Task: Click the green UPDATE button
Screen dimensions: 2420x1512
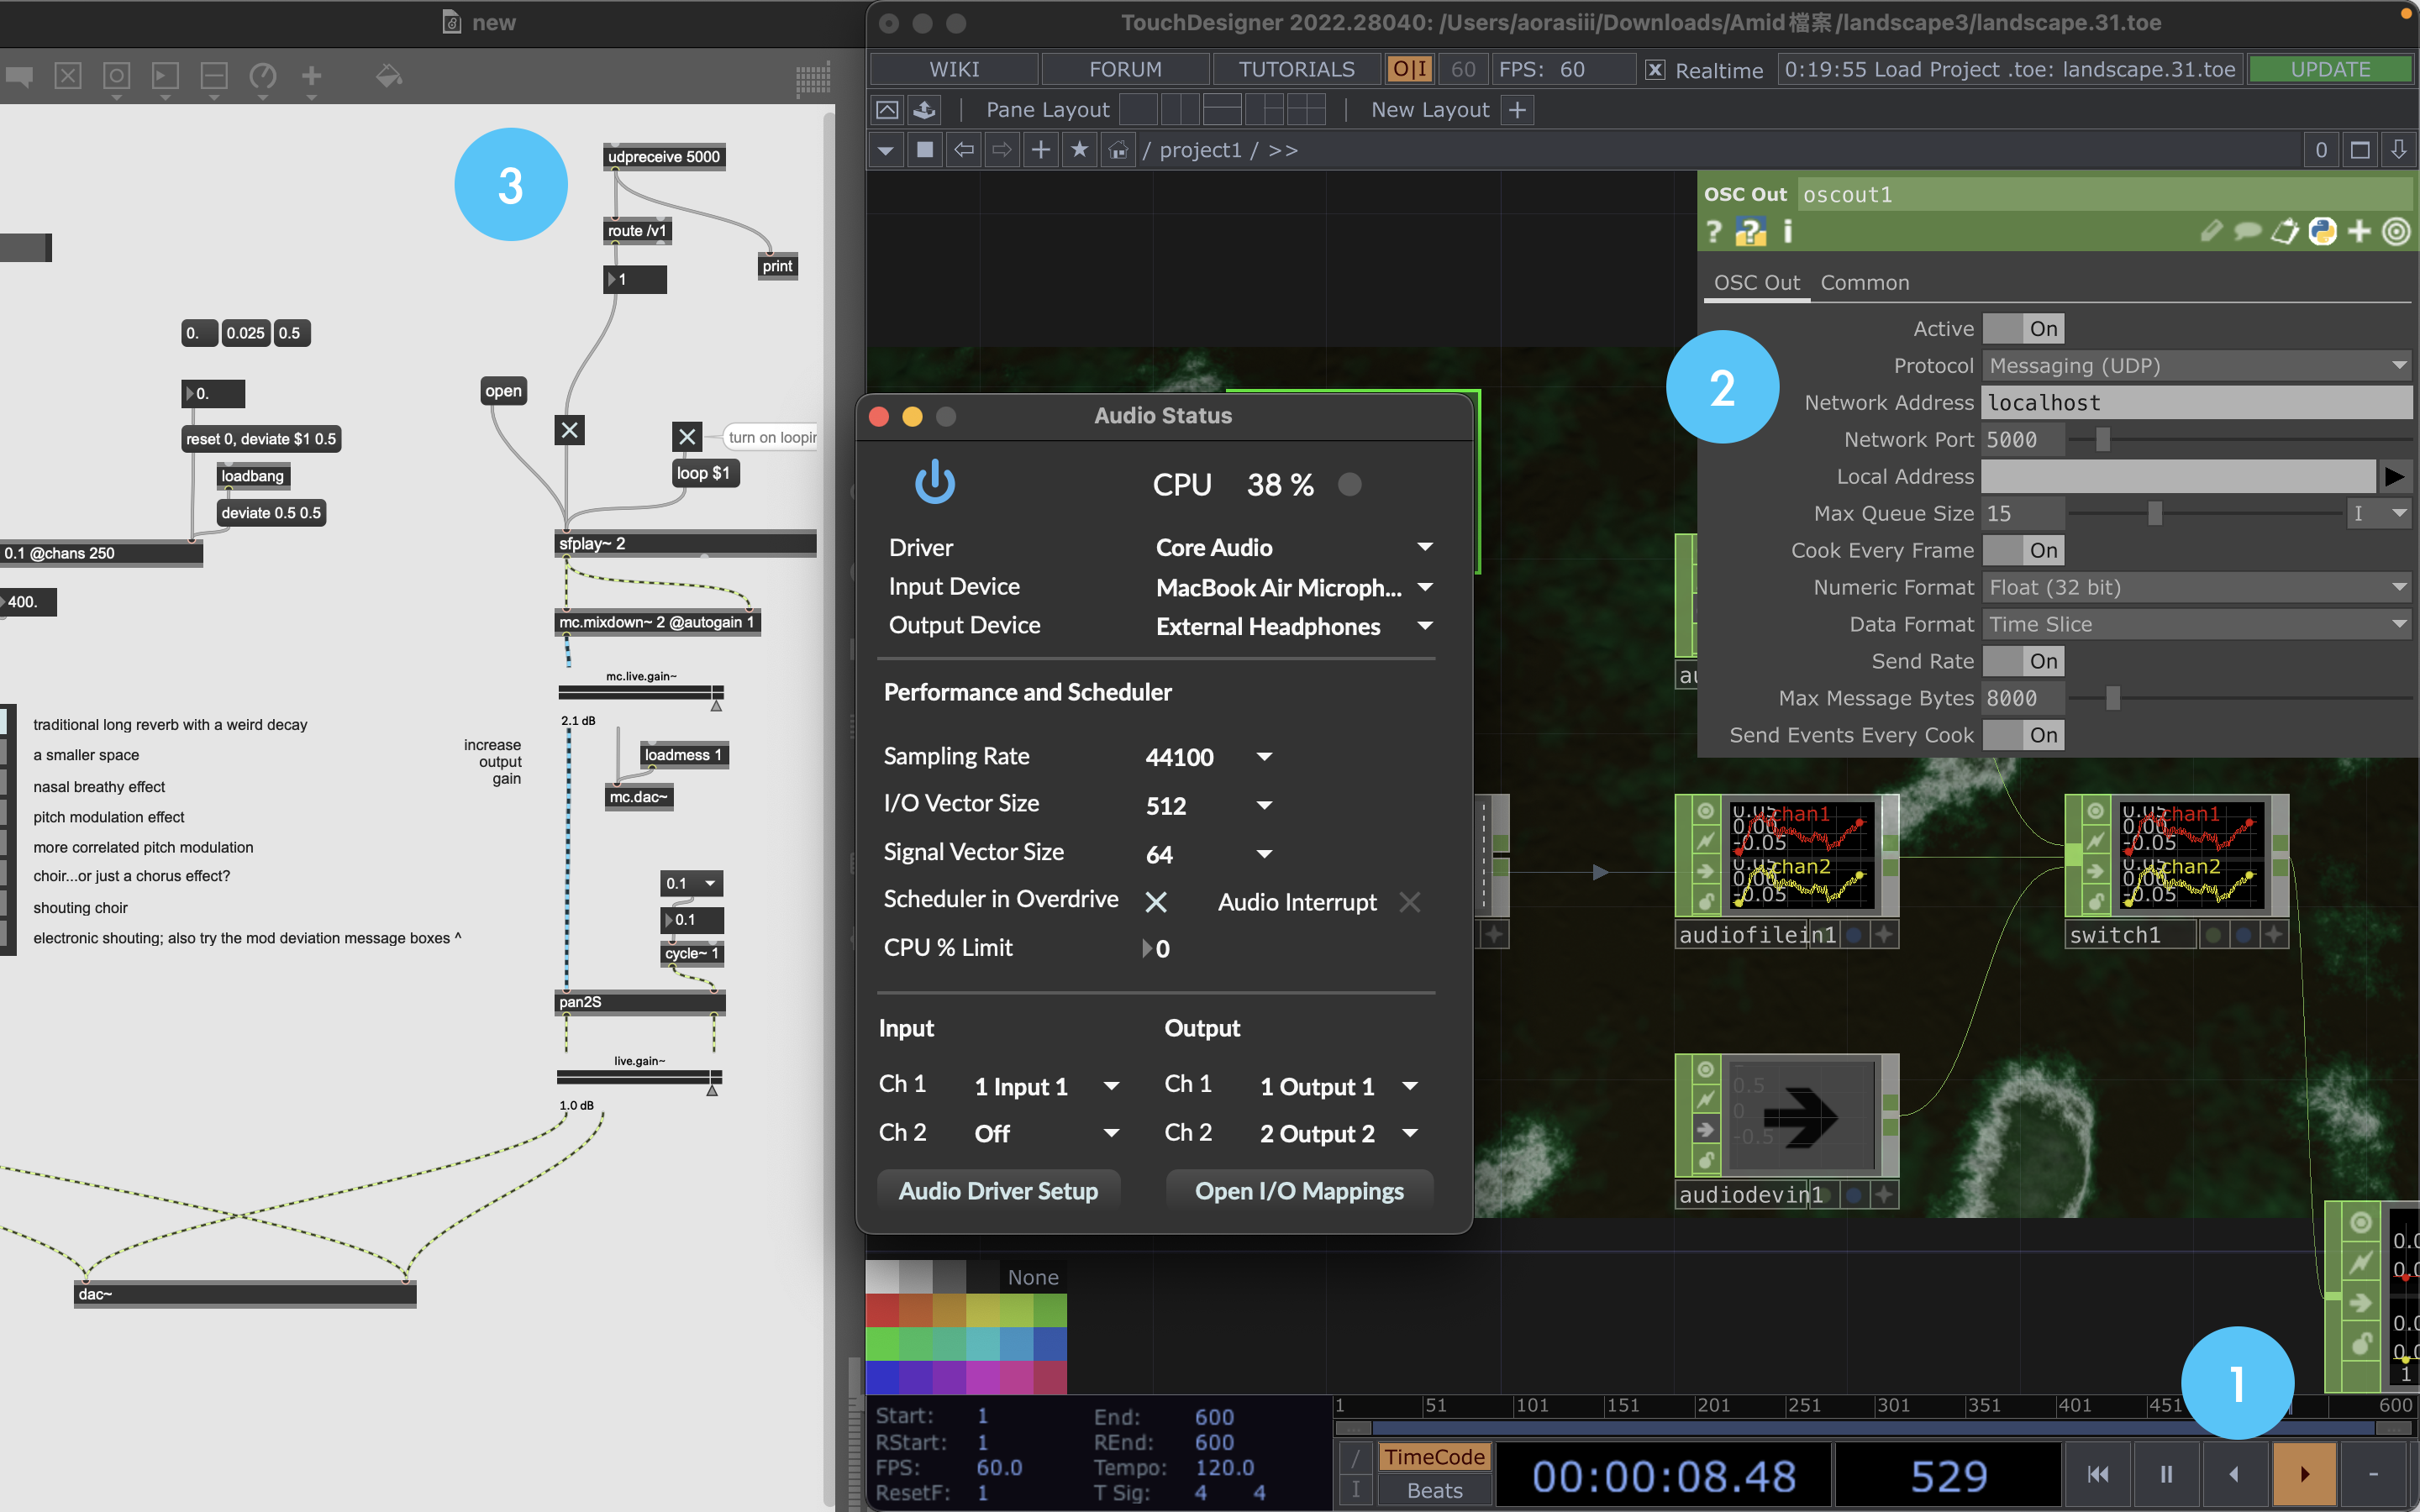Action: [x=2330, y=70]
